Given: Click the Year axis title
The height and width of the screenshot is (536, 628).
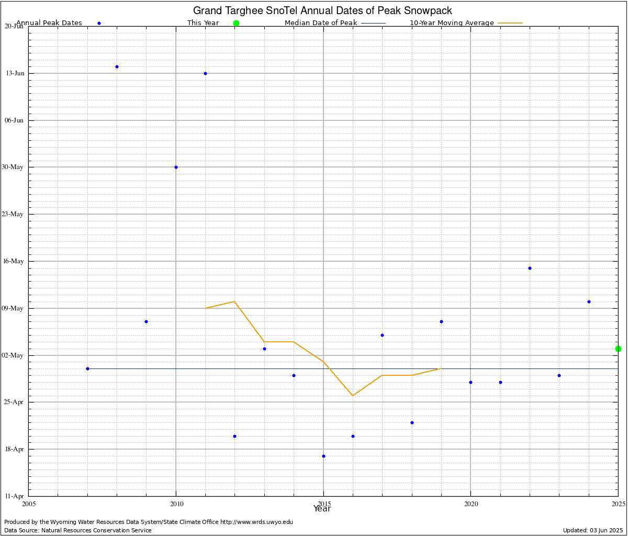Looking at the screenshot, I should [x=322, y=509].
